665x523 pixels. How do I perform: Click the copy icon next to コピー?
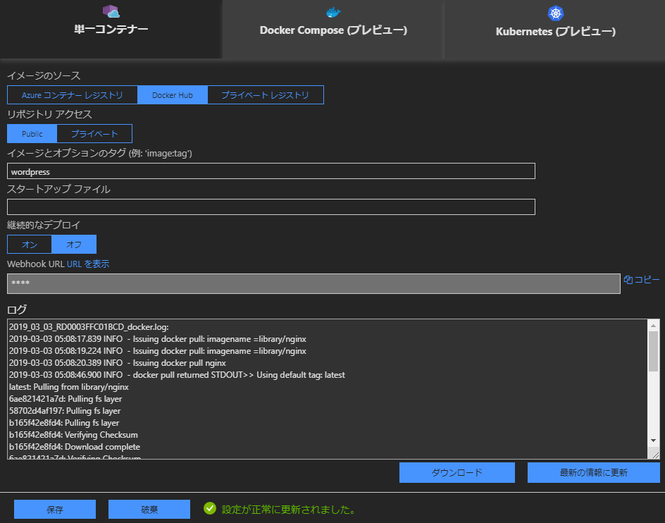tap(628, 280)
